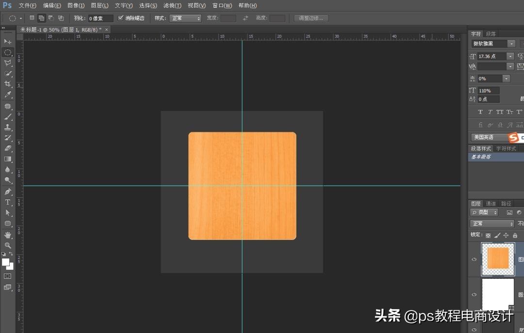Open the 滤镜(T) menu
Screen dimensions: 524x333
pyautogui.click(x=172, y=5)
